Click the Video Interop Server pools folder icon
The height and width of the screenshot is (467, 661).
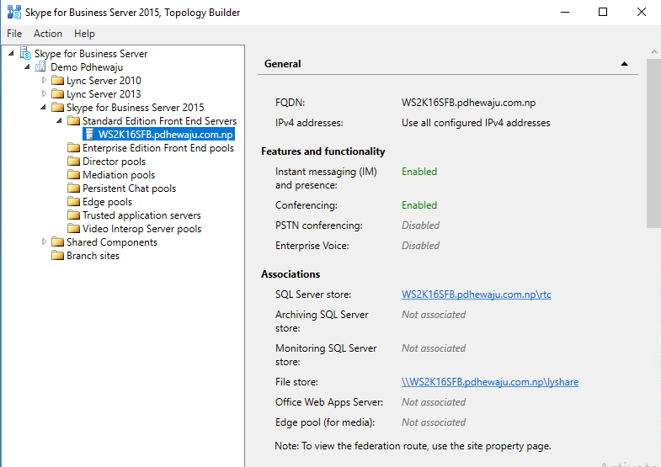[x=73, y=229]
